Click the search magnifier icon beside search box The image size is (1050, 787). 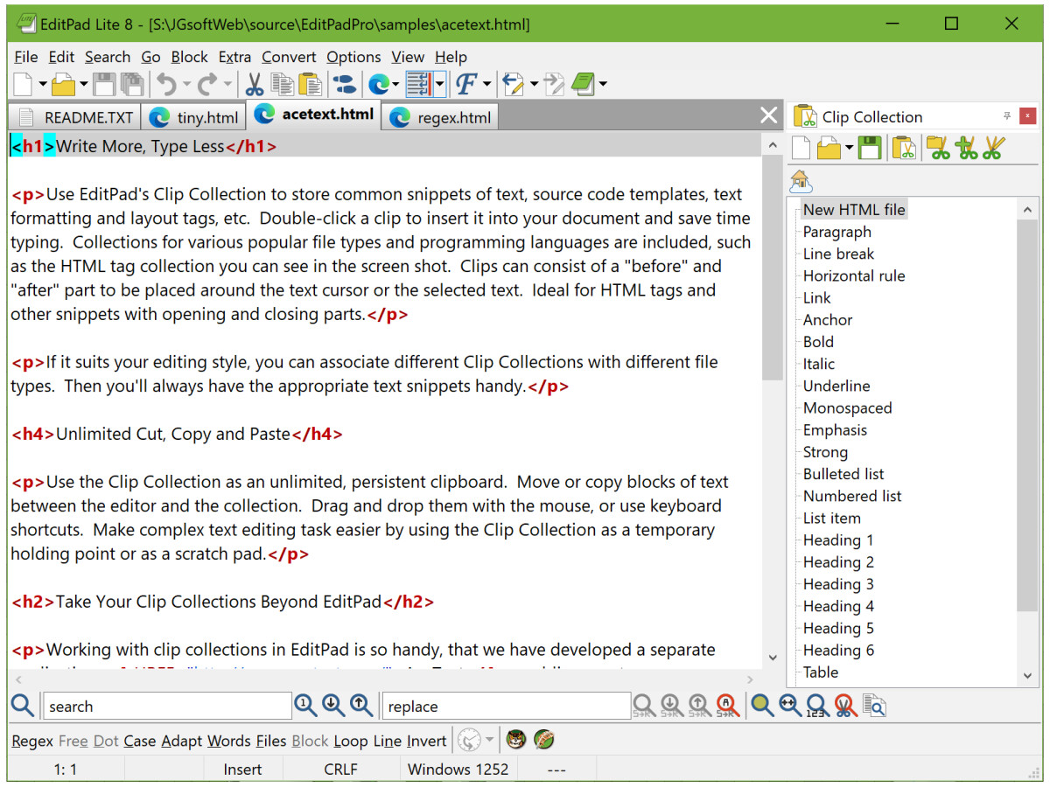pyautogui.click(x=23, y=706)
